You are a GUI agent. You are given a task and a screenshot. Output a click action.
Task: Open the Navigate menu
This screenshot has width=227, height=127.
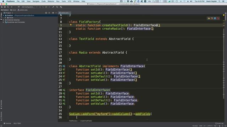[x=36, y=1]
